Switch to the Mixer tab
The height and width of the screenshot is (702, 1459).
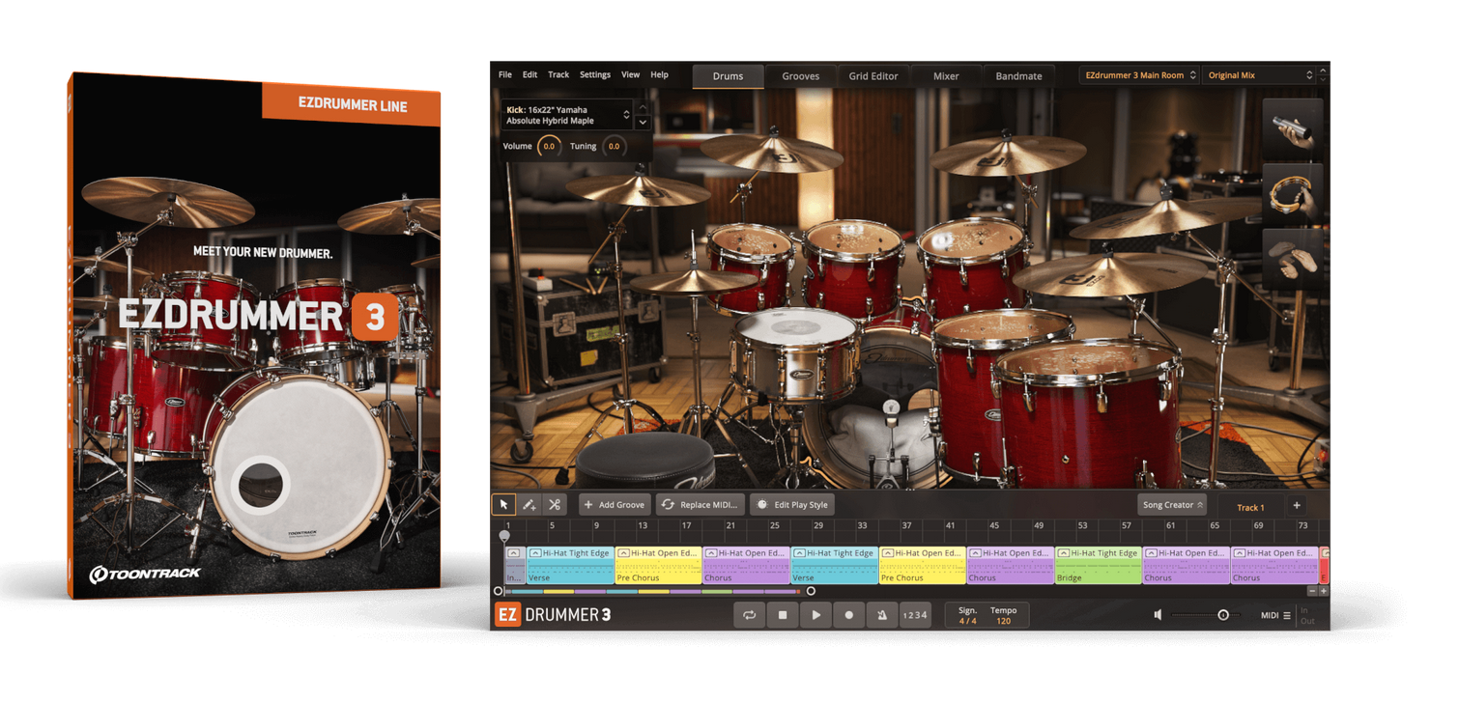click(x=946, y=76)
